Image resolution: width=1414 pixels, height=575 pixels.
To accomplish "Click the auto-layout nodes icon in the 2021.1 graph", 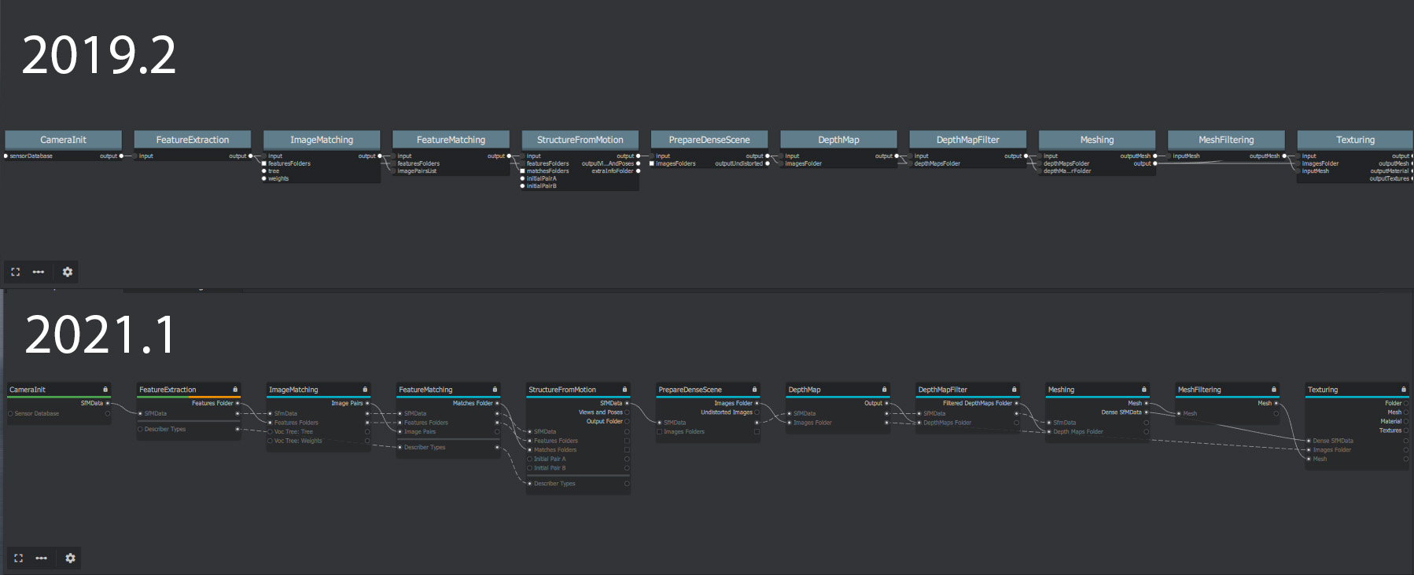I will tap(42, 558).
